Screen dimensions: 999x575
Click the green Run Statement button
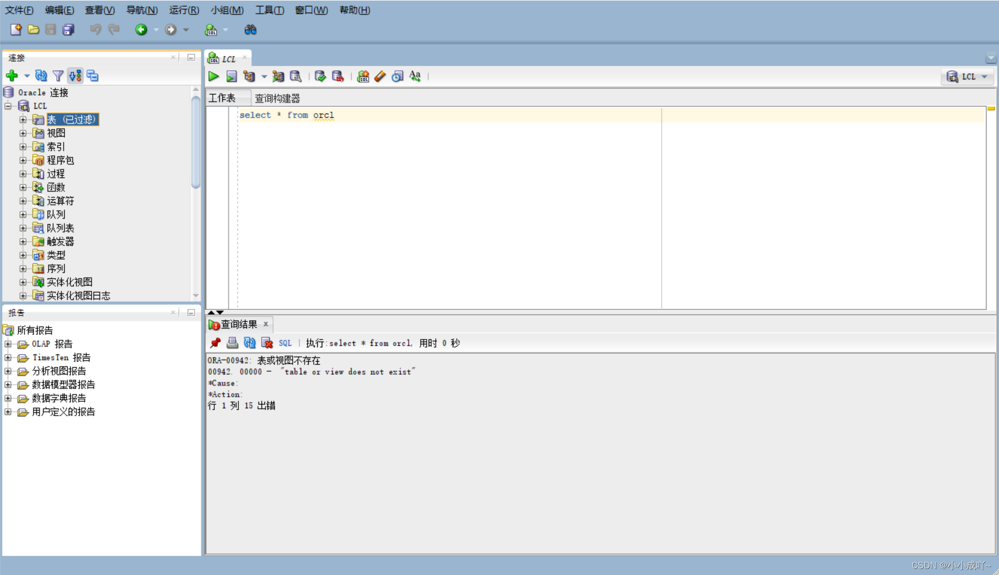pyautogui.click(x=213, y=76)
